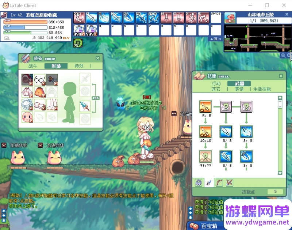Image resolution: width=292 pixels, height=230 pixels.
Task: Open the 特效 equipment tab
Action: 79,66
